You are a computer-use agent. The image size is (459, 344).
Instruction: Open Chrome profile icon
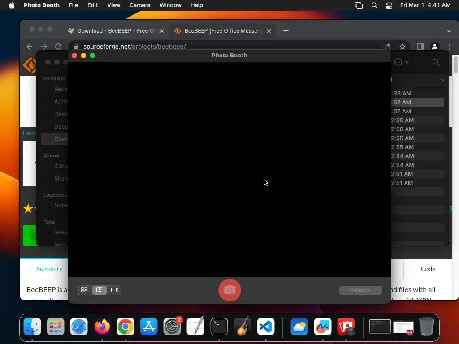click(435, 47)
